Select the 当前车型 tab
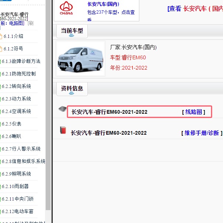The image size is (223, 223). (x=72, y=31)
